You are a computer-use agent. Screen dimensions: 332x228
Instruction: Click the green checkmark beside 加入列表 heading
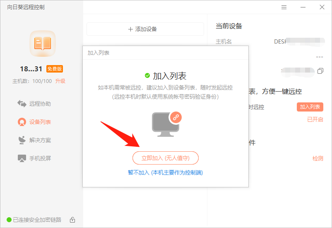(x=147, y=75)
